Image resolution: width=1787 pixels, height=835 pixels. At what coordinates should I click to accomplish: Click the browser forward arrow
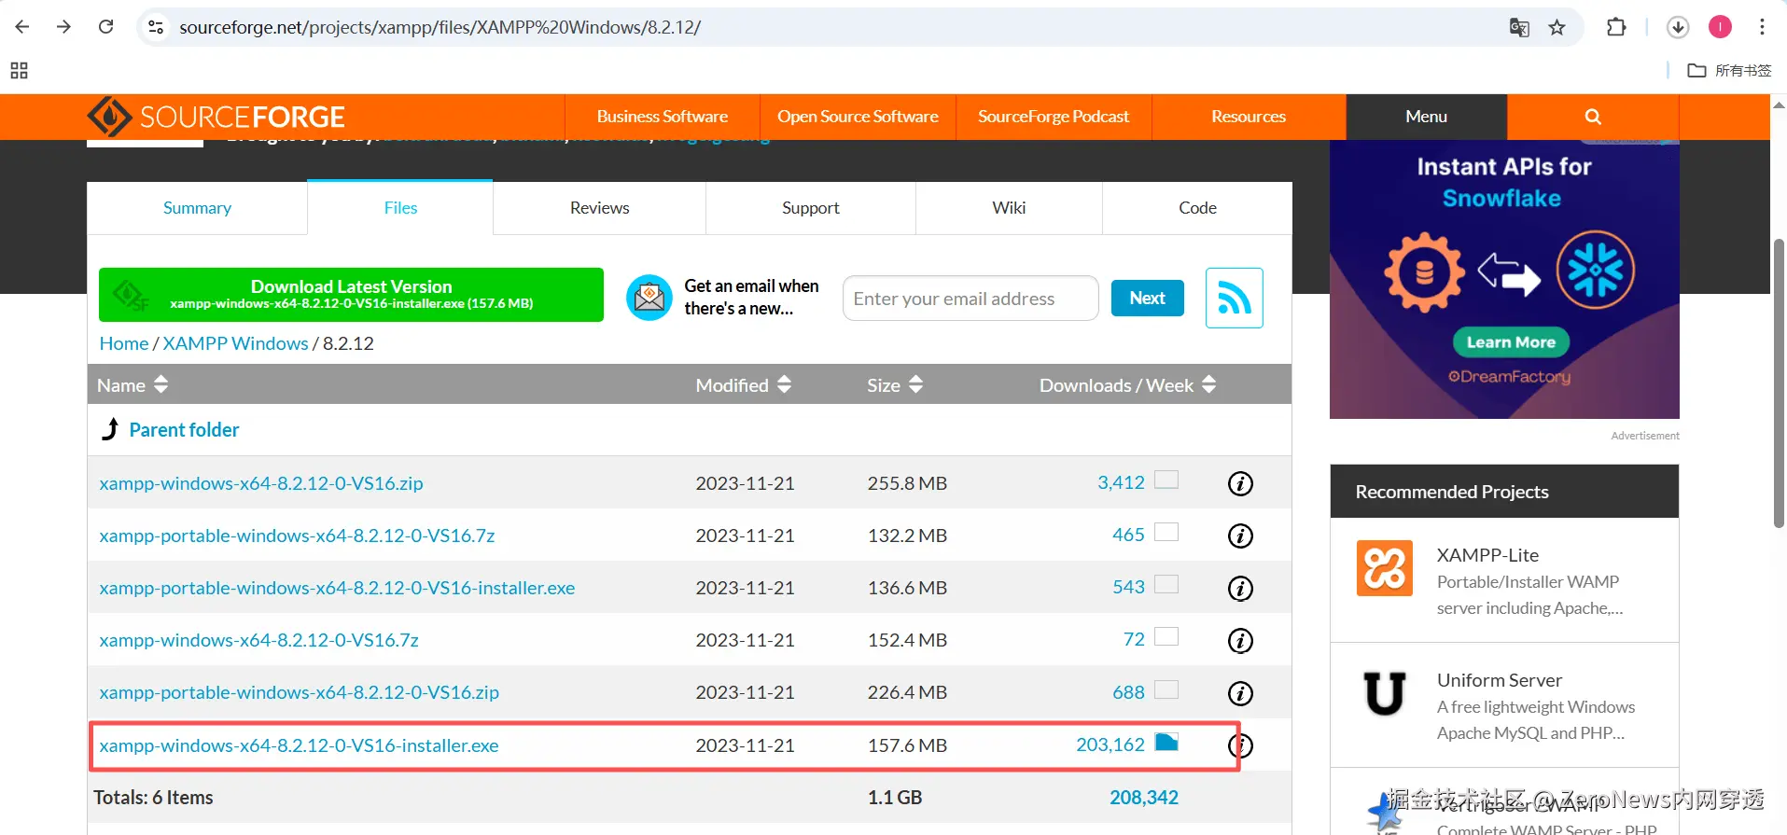(x=63, y=27)
